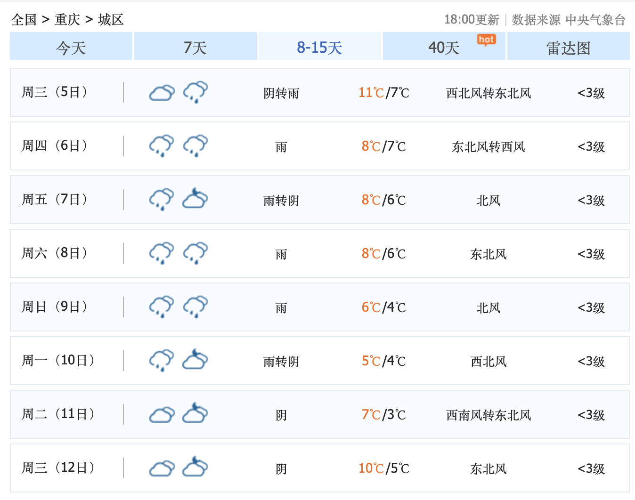Click the rain icon for 周日（9日）
635x500 pixels.
162,306
